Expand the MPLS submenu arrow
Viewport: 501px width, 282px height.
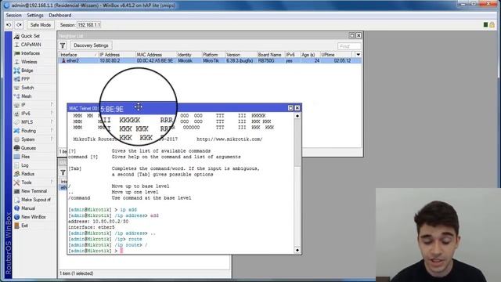[52, 122]
